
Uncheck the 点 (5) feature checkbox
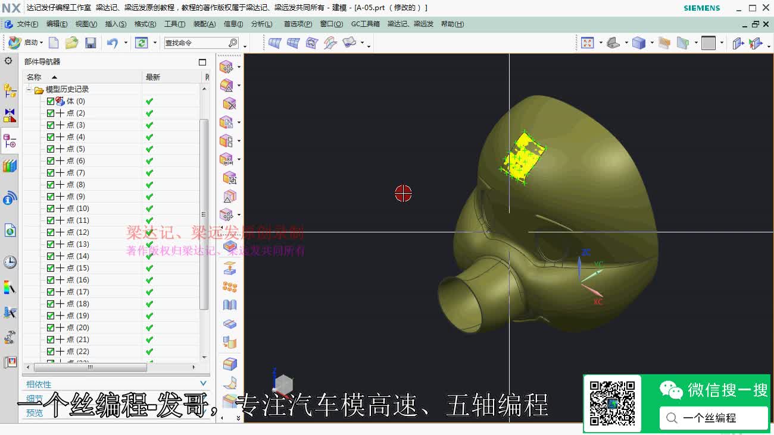[51, 149]
